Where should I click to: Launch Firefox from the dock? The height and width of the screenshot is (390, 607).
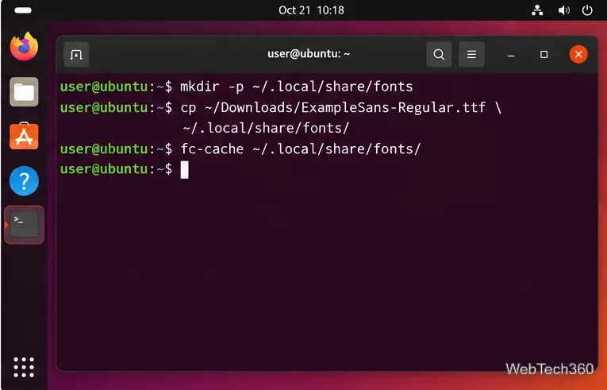point(24,47)
